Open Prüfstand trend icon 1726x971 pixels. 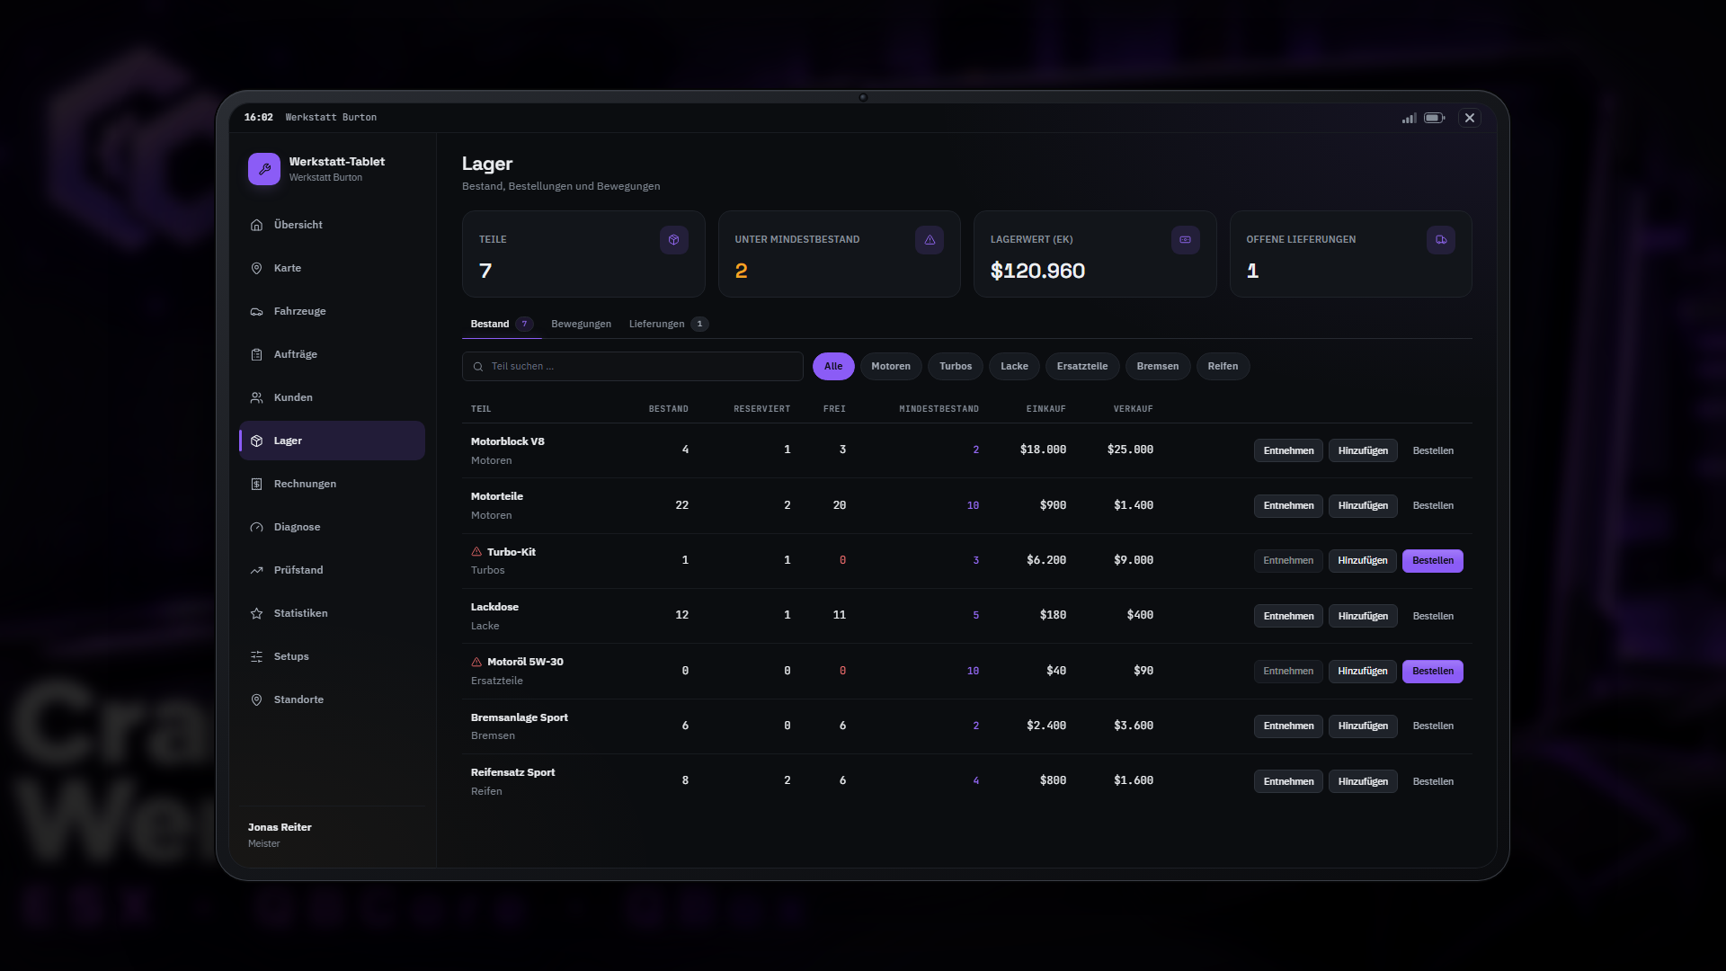[x=256, y=570]
